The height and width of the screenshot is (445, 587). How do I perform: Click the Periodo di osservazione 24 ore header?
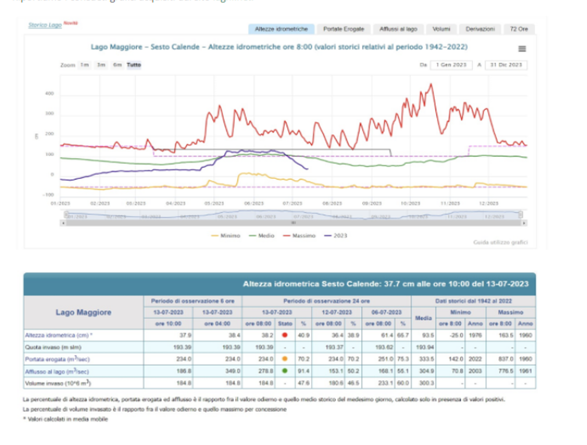pyautogui.click(x=327, y=301)
